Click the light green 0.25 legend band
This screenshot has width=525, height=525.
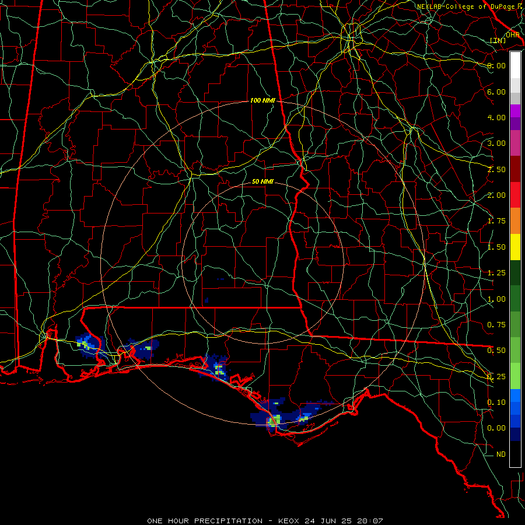pyautogui.click(x=515, y=376)
